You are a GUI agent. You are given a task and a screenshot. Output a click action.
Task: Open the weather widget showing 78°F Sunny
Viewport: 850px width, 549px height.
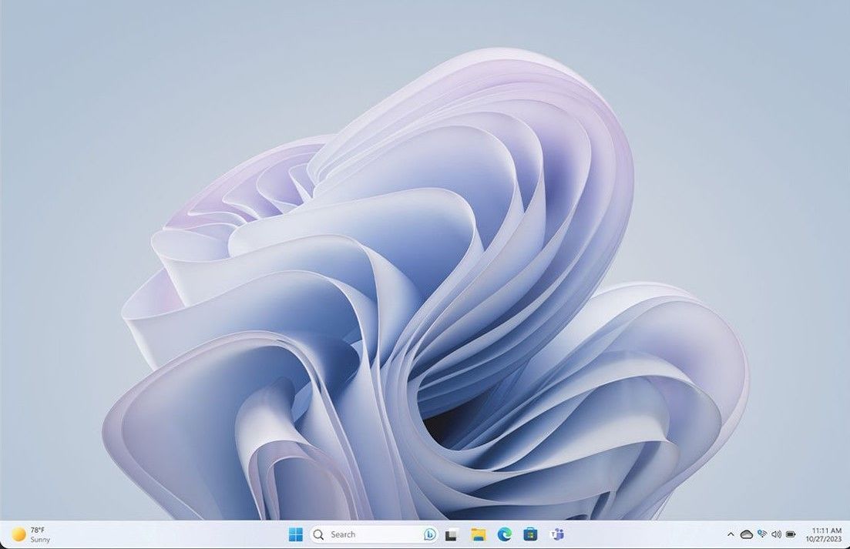pyautogui.click(x=32, y=535)
